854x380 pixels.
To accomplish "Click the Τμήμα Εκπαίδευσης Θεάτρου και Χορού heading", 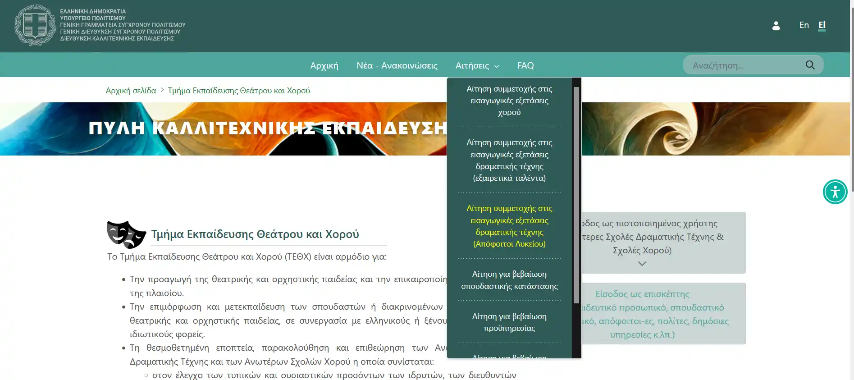I will (x=255, y=234).
